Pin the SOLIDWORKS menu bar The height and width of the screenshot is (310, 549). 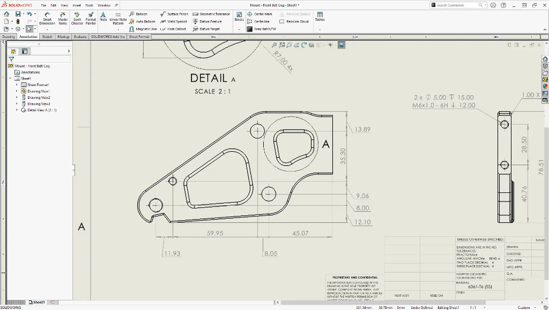click(x=116, y=5)
